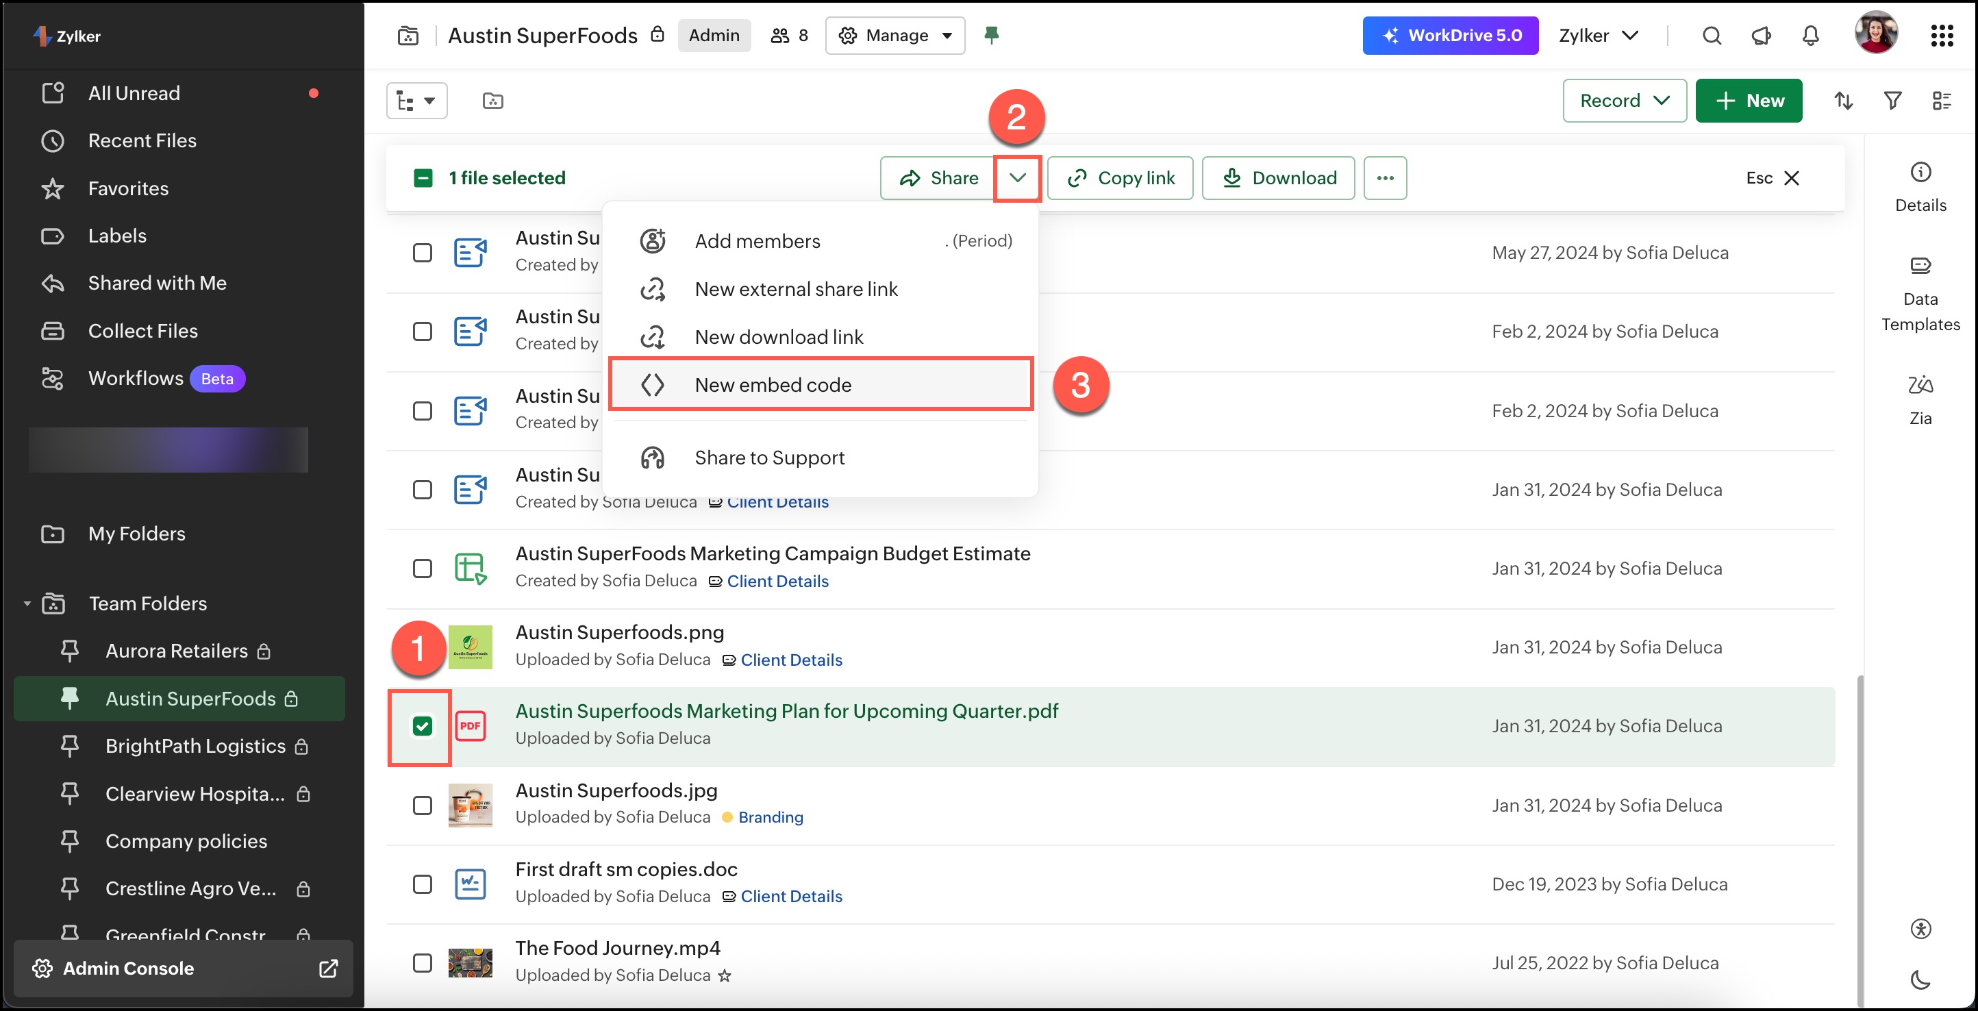Expand the Share dropdown arrow

click(1016, 178)
